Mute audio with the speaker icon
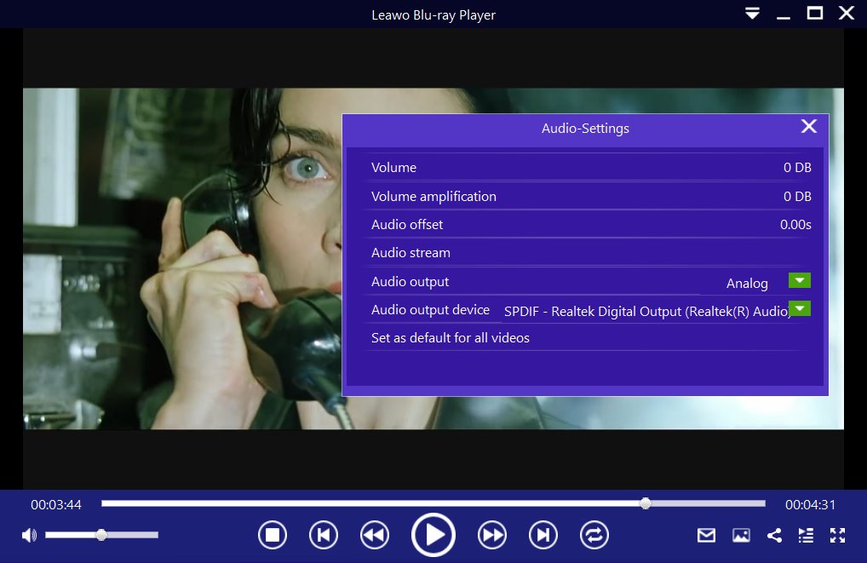This screenshot has width=867, height=563. coord(29,535)
